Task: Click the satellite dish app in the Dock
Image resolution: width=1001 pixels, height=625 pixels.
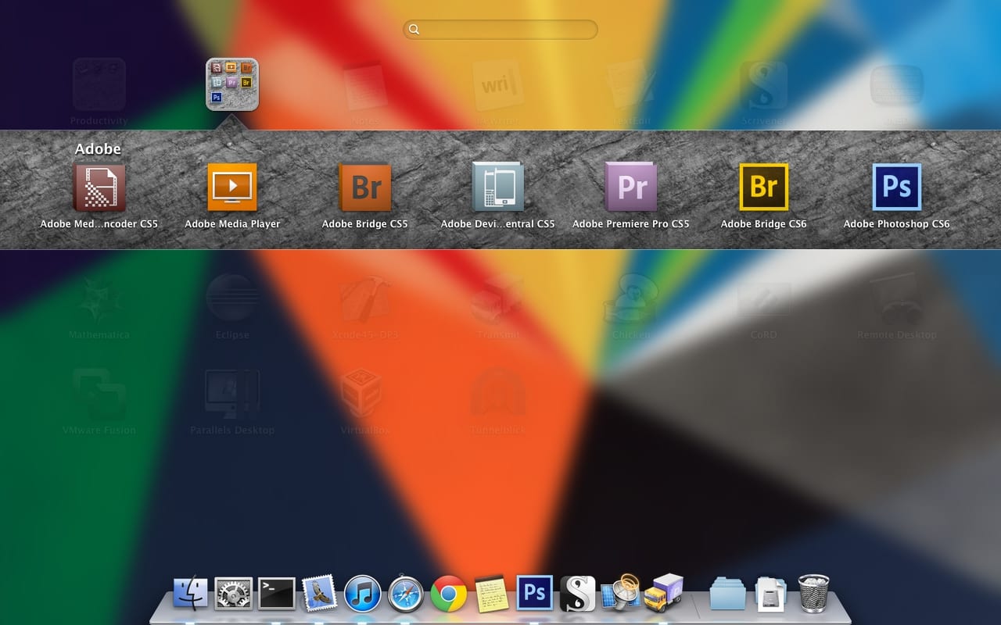Action: coord(621,593)
